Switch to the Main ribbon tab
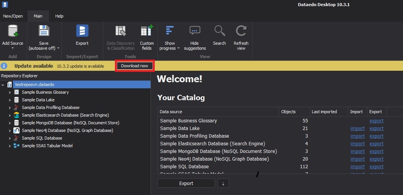The width and height of the screenshot is (403, 195). [x=38, y=16]
